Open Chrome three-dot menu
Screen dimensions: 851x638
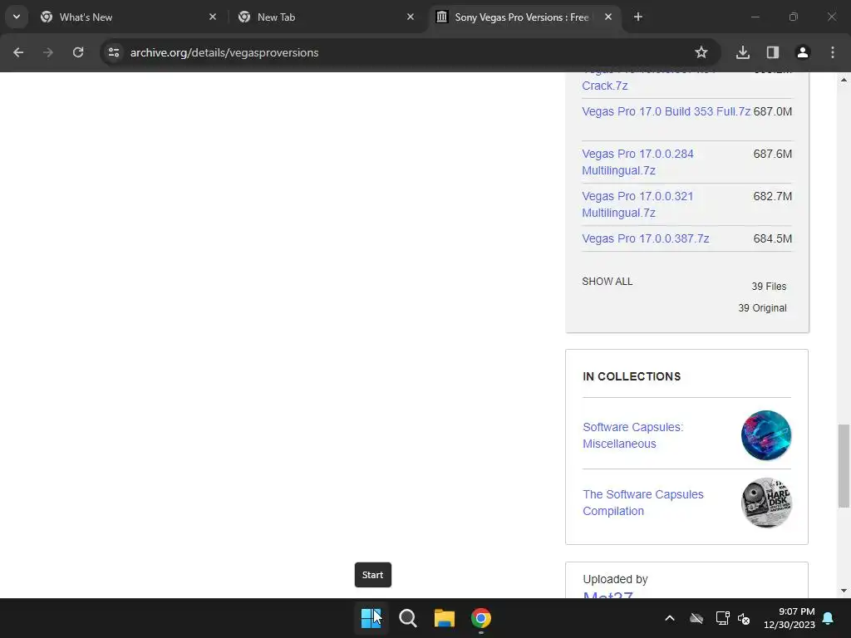[x=833, y=52]
